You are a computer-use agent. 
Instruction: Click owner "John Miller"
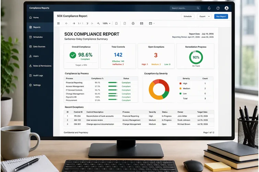click(x=182, y=116)
